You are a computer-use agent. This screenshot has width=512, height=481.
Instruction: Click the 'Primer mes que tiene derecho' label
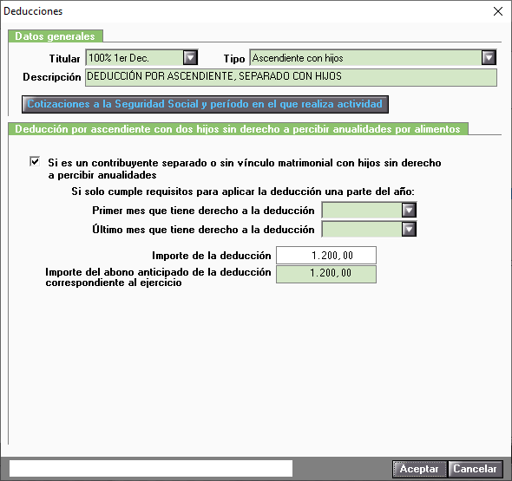[203, 211]
